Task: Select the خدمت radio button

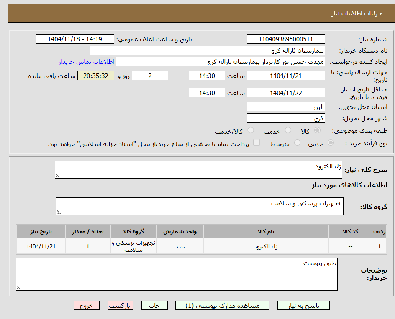Action: [x=288, y=130]
